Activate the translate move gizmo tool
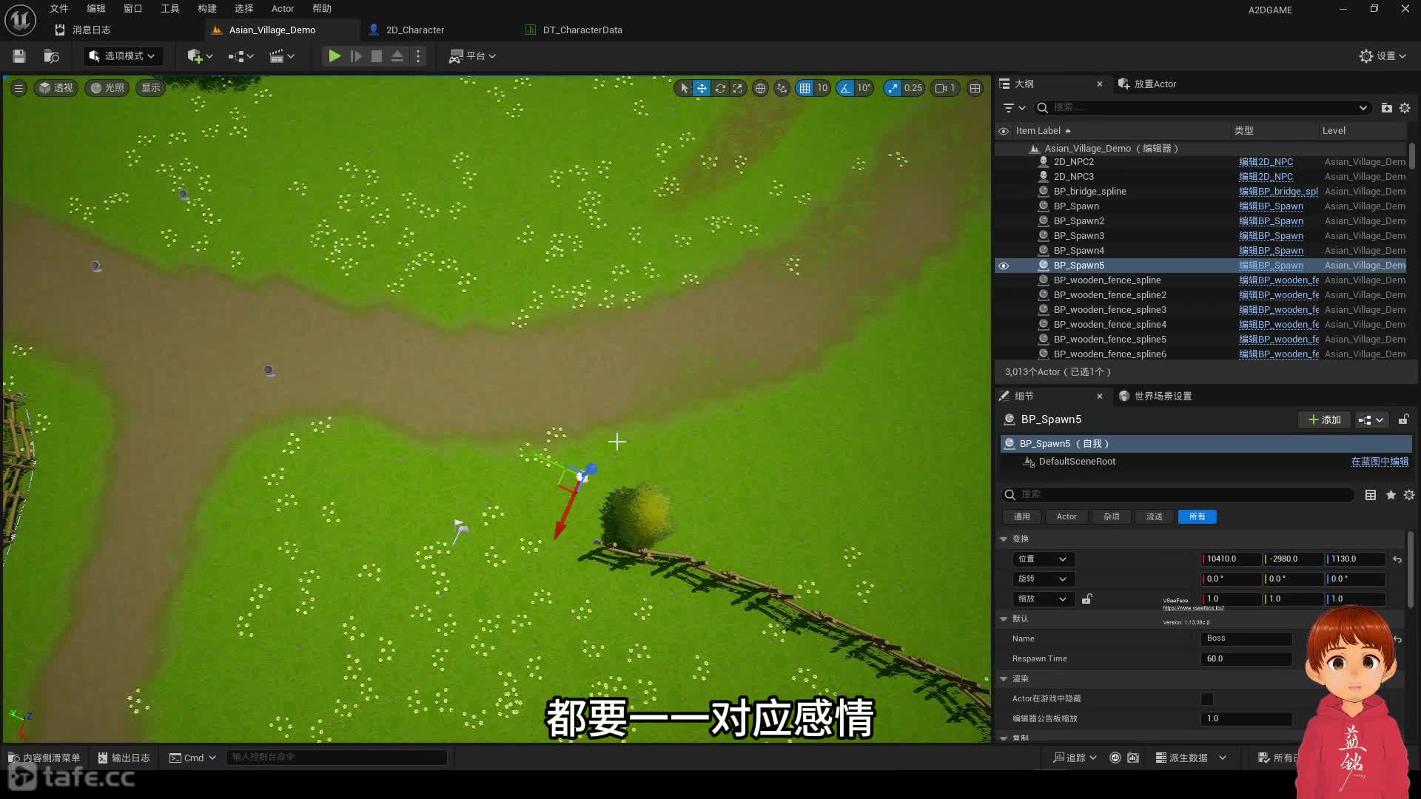The height and width of the screenshot is (799, 1421). [x=702, y=88]
